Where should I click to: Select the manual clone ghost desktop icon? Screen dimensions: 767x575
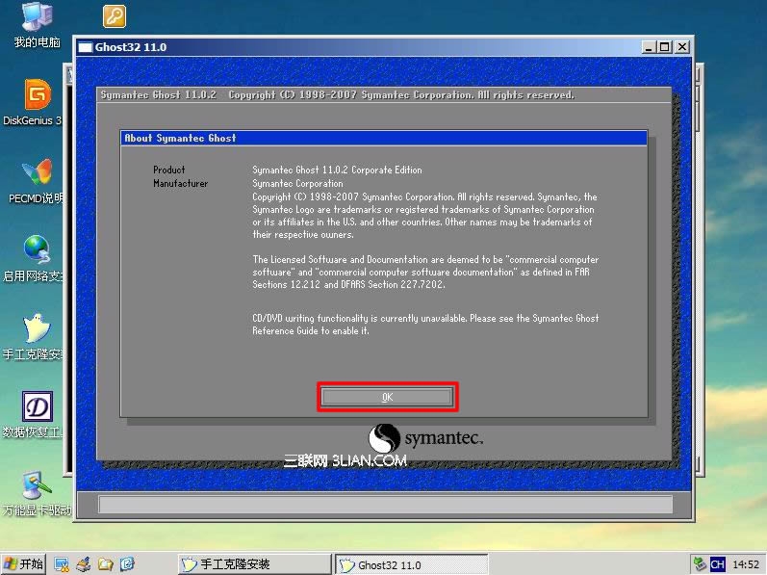click(35, 338)
